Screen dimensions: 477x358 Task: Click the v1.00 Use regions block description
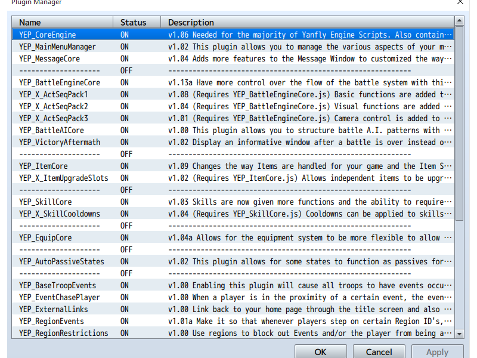click(x=309, y=333)
